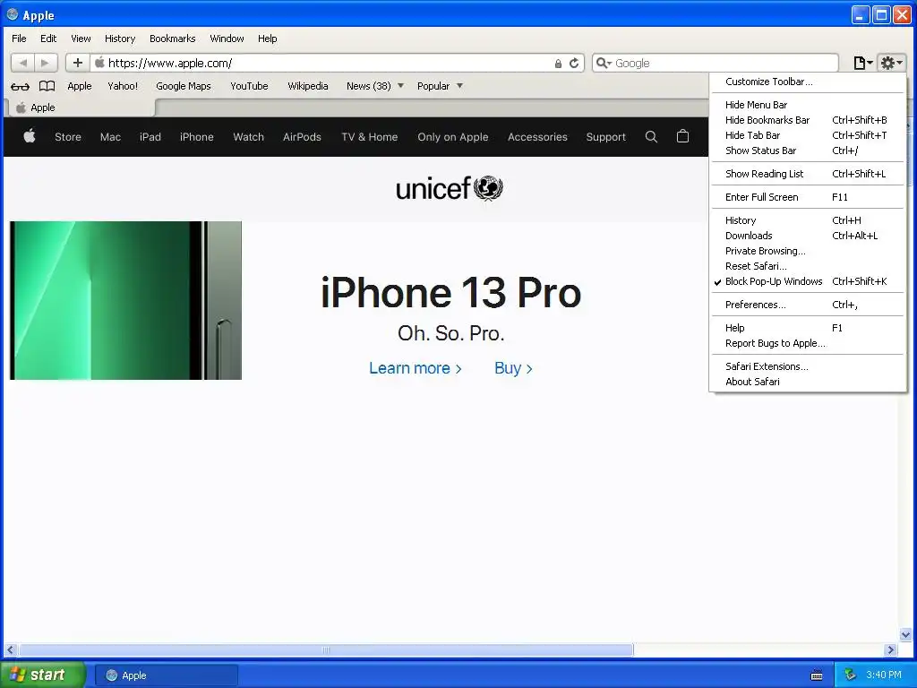Click the Safari icon in title bar
This screenshot has height=688, width=917.
point(13,14)
